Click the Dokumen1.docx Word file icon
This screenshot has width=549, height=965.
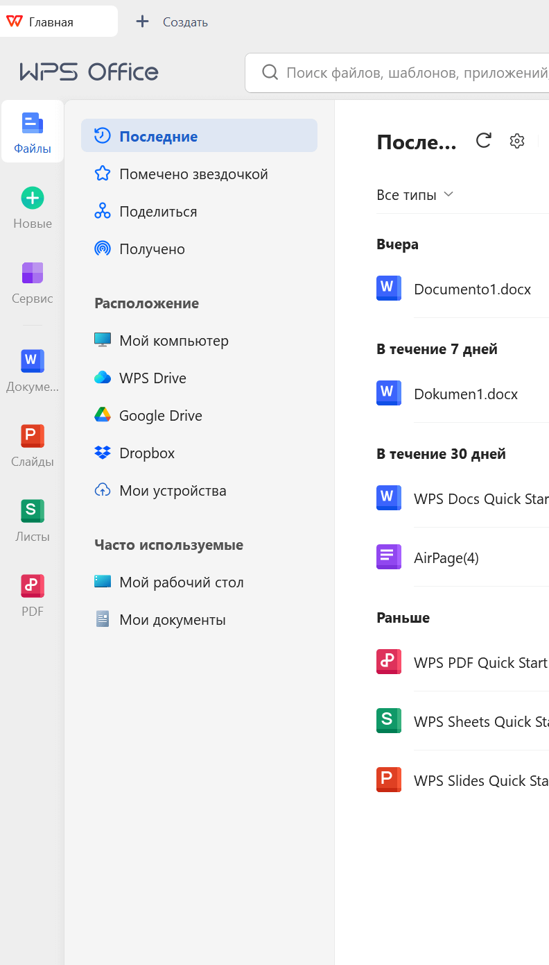pyautogui.click(x=389, y=393)
